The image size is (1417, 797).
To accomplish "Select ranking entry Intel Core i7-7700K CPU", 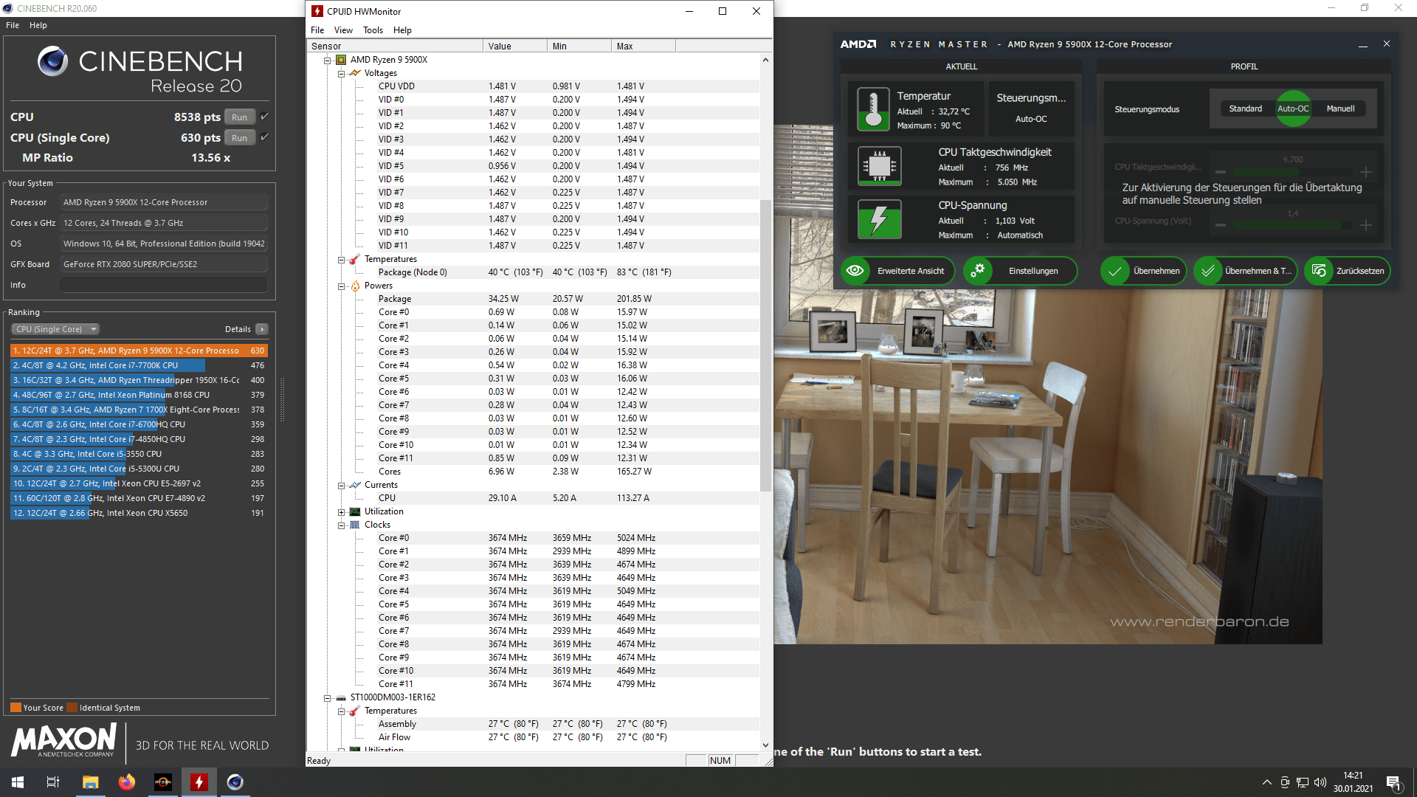I will (x=139, y=365).
